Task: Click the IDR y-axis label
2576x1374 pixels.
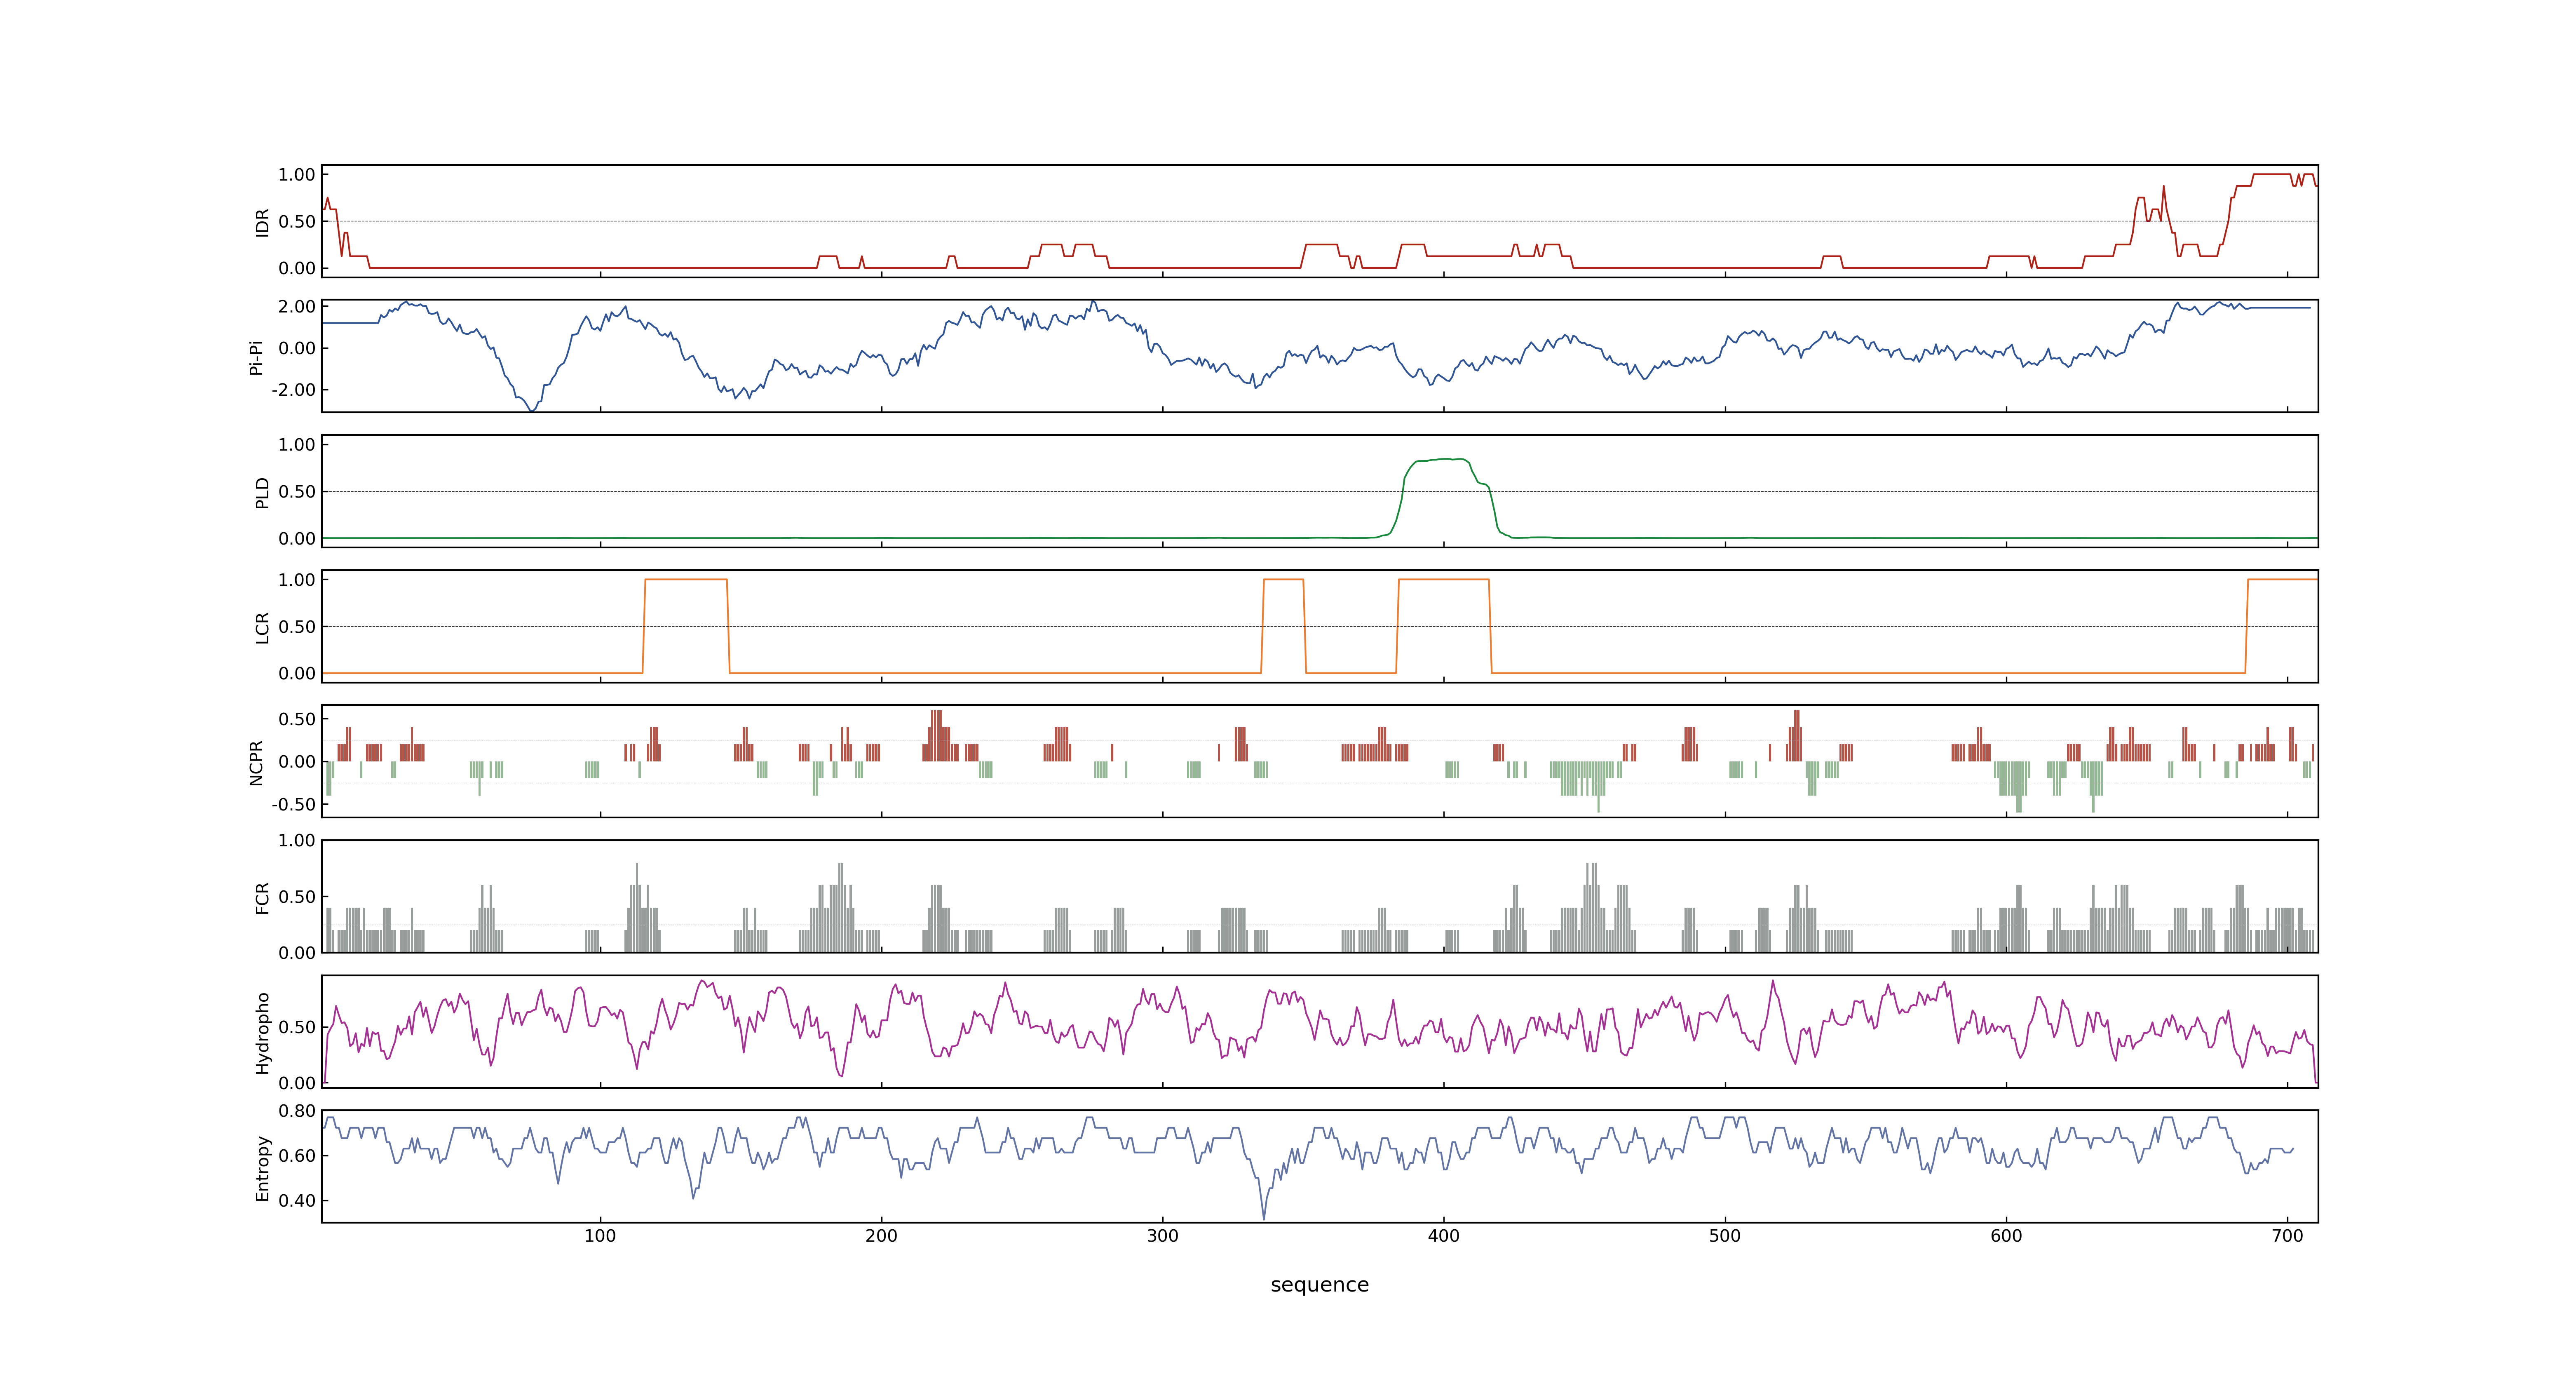Action: pyautogui.click(x=263, y=222)
